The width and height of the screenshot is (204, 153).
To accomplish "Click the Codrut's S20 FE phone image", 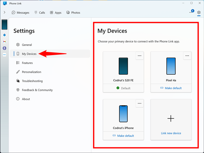I will 123,66.
